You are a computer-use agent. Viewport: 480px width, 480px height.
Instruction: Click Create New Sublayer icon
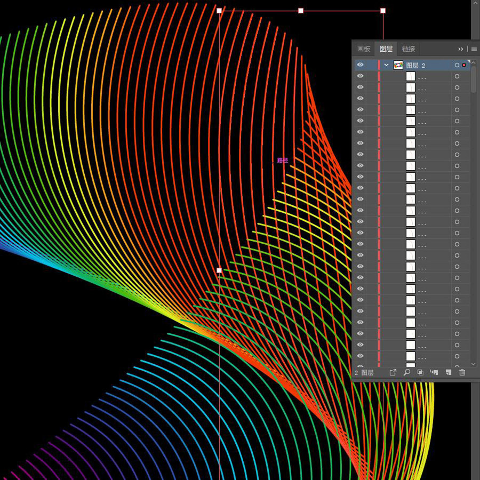(x=434, y=372)
